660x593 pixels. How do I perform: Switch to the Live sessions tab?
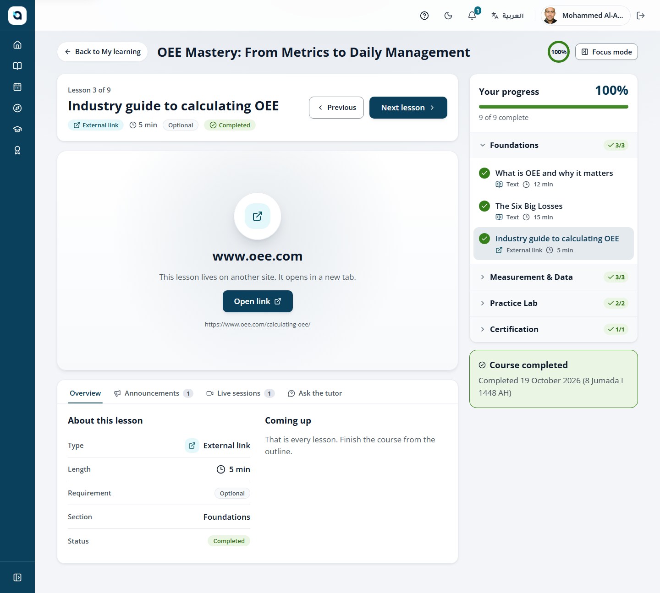(241, 393)
